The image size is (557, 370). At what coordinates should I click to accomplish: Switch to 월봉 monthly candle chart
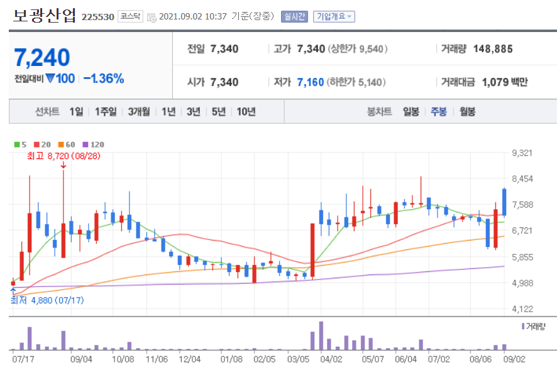[x=468, y=112]
